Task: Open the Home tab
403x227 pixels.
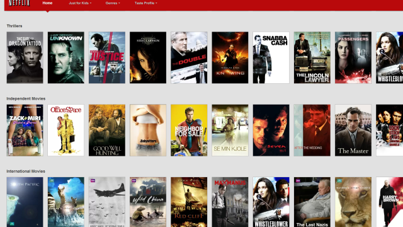Action: [x=47, y=3]
